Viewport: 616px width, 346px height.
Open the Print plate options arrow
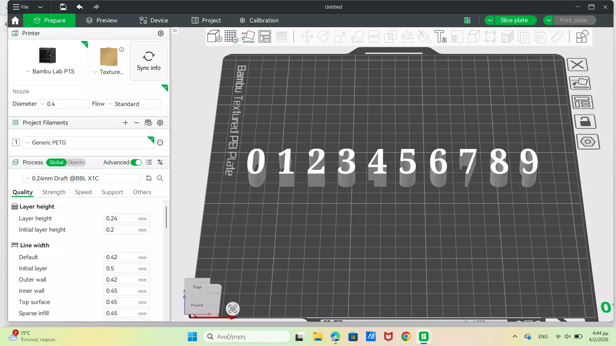[549, 20]
